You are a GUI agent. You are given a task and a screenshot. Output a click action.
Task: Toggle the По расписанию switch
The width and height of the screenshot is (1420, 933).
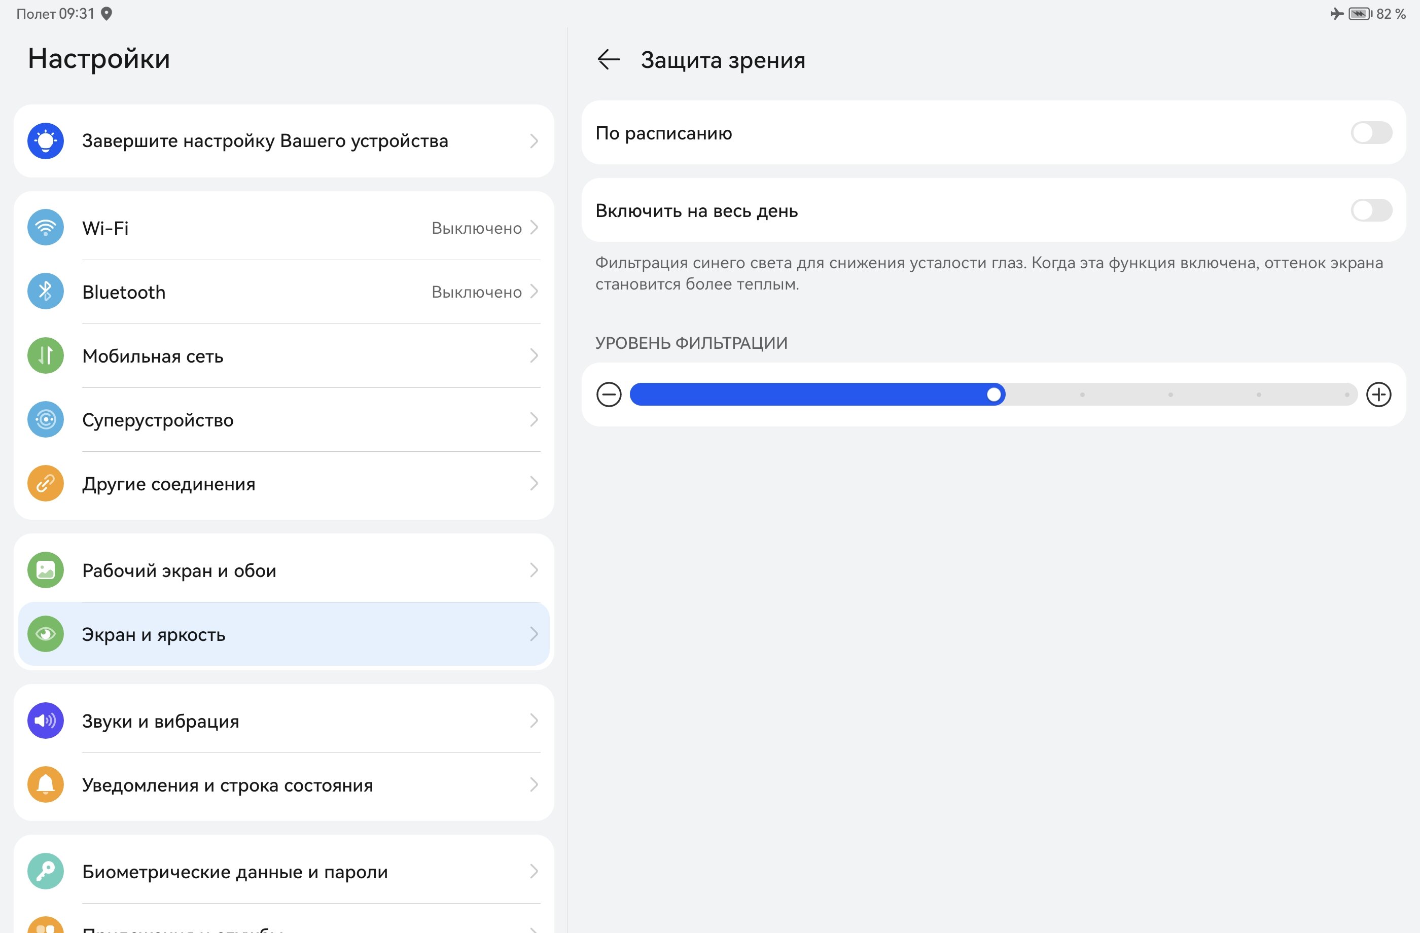click(x=1371, y=132)
